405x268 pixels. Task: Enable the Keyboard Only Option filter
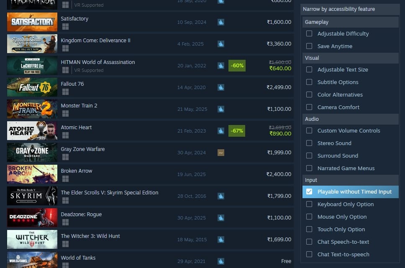(309, 204)
